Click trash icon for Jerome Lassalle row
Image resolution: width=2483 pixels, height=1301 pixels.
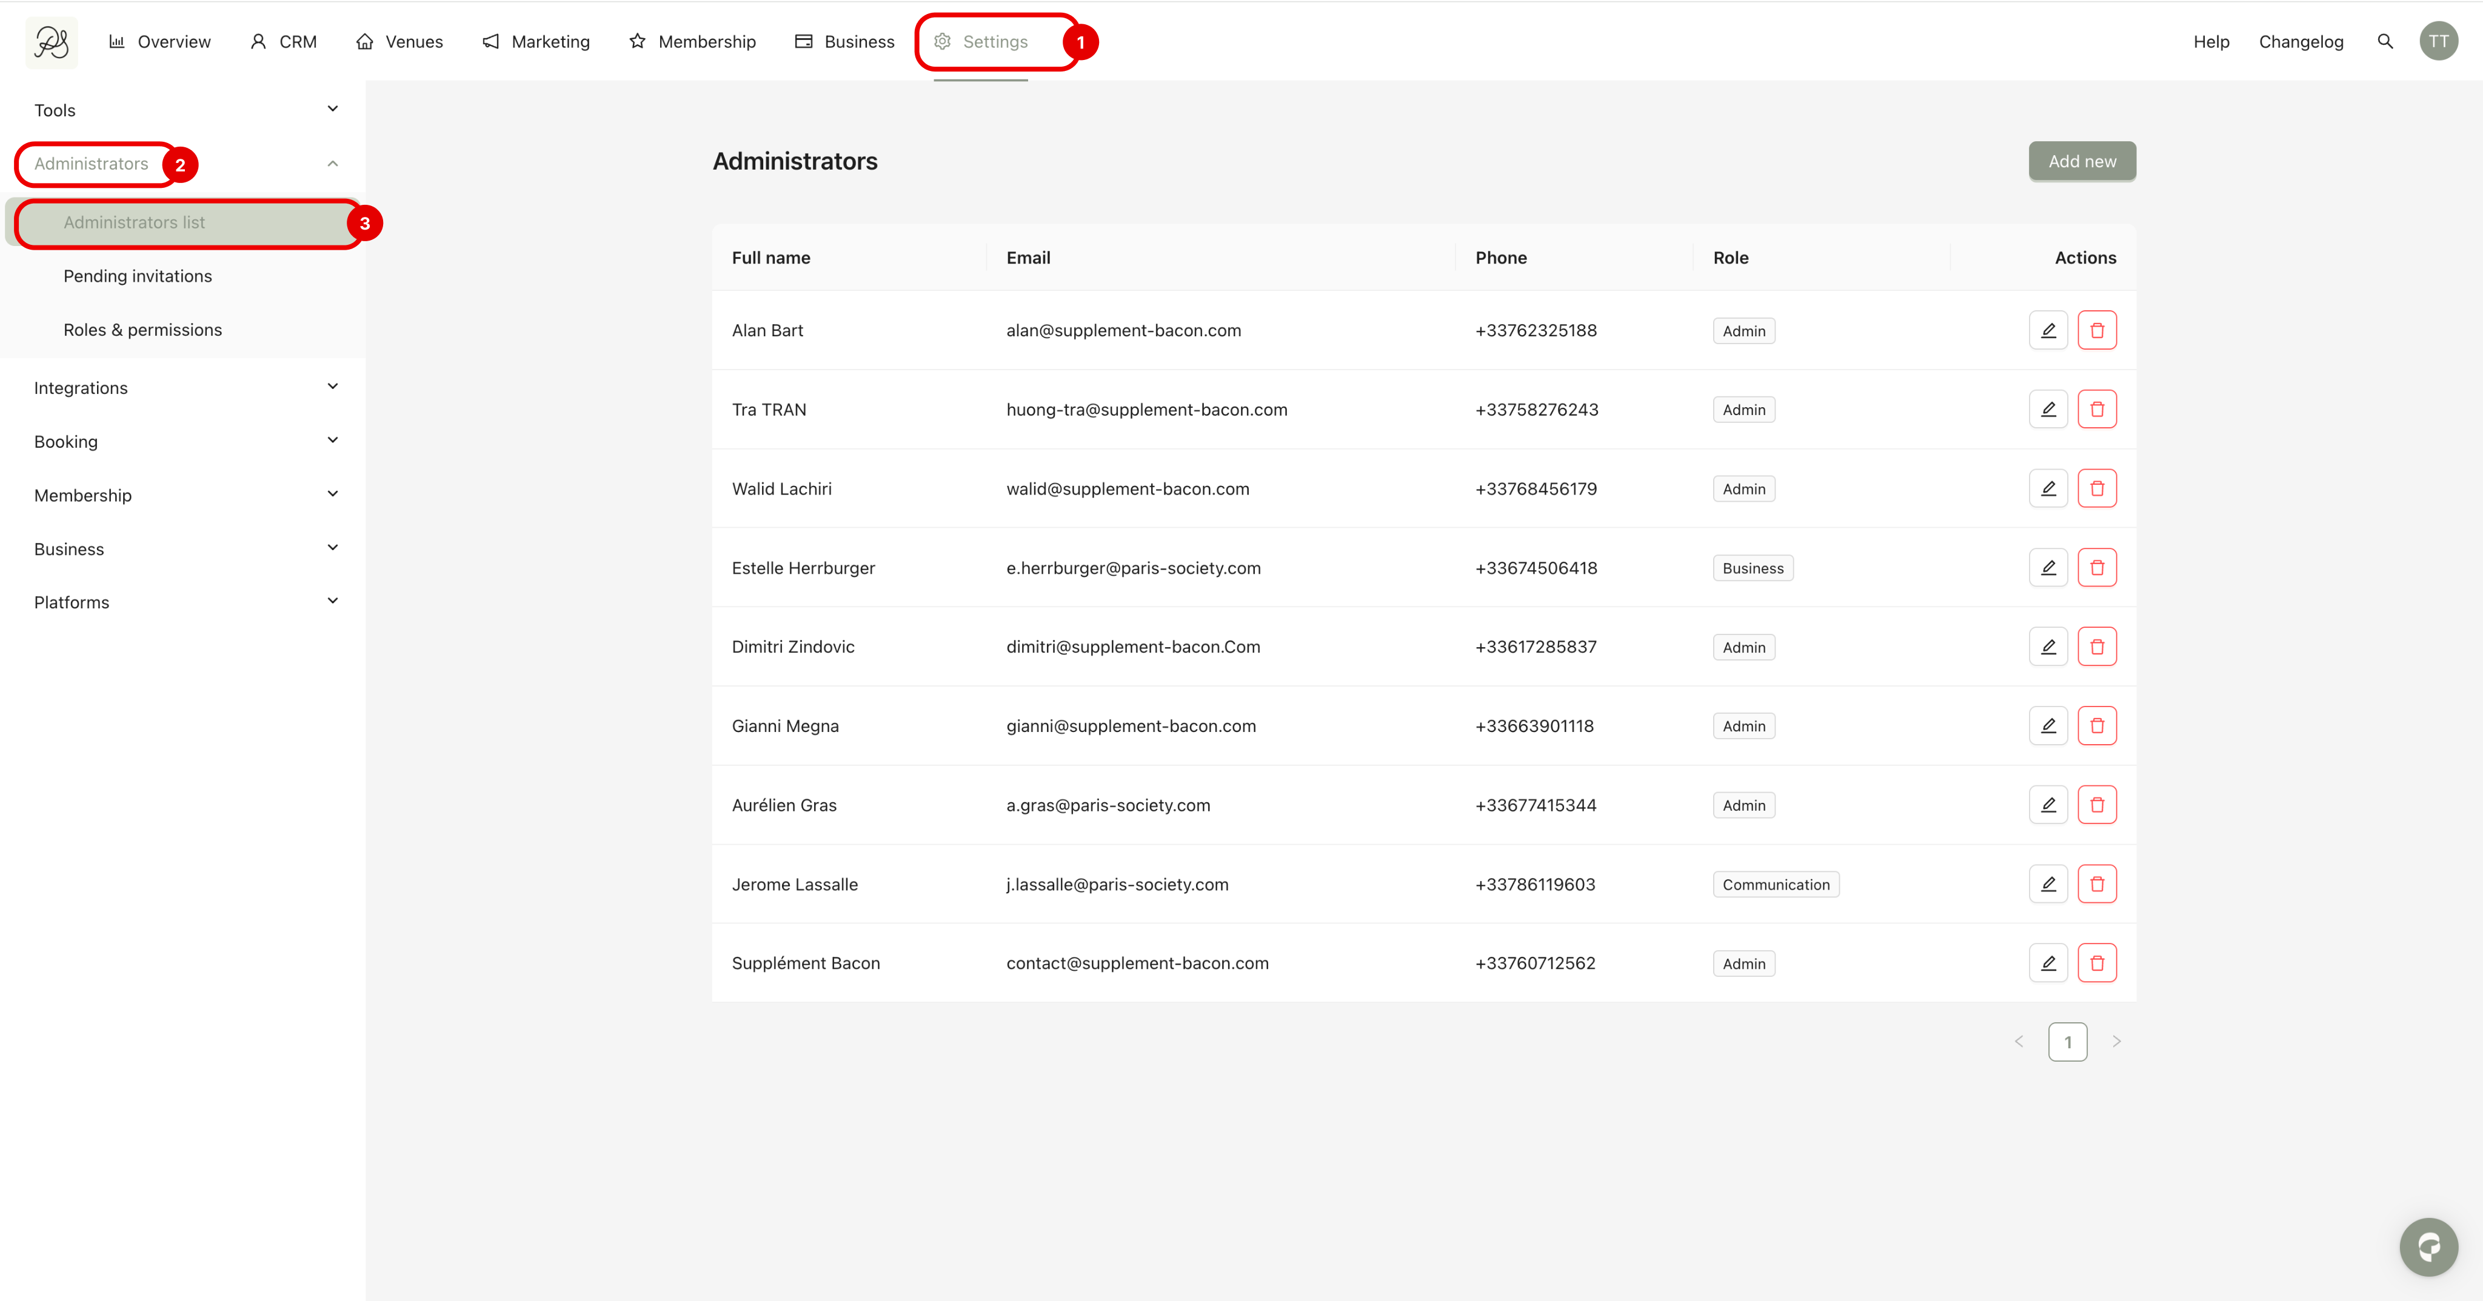[2096, 883]
